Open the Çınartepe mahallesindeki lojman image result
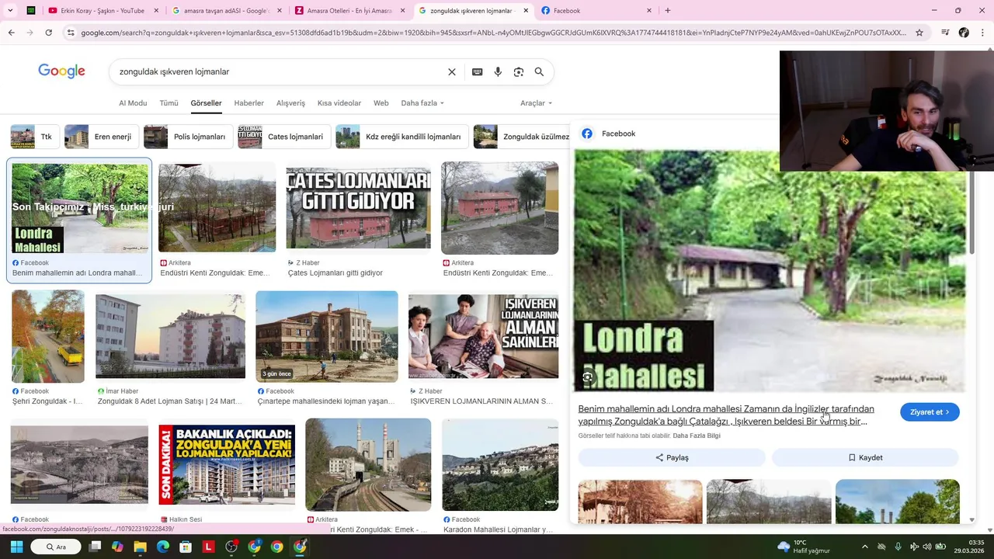 326,335
